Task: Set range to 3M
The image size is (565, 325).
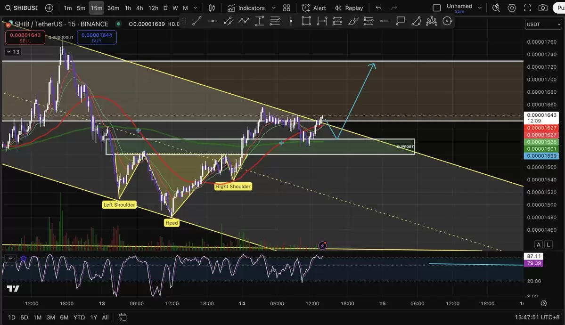Action: tap(51, 317)
